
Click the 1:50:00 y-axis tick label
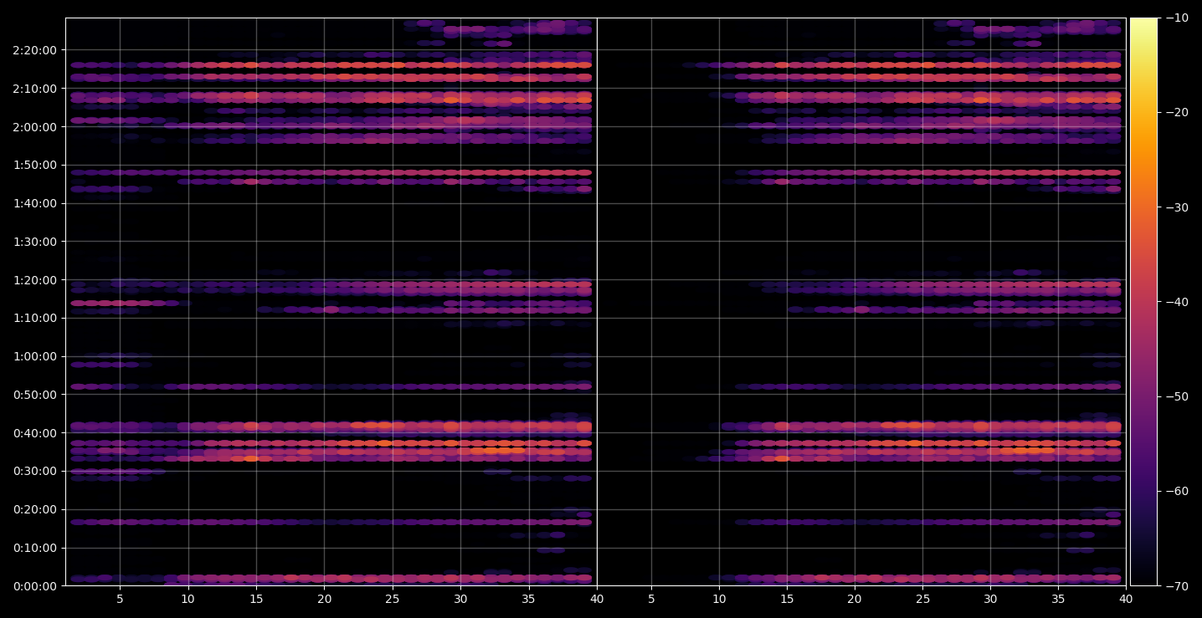pyautogui.click(x=35, y=165)
